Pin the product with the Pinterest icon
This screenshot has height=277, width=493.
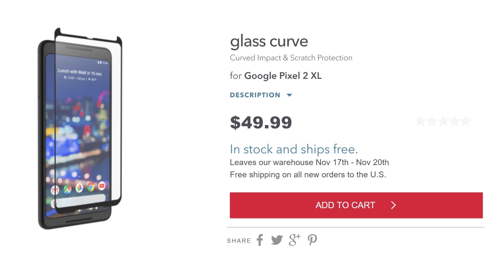[312, 240]
